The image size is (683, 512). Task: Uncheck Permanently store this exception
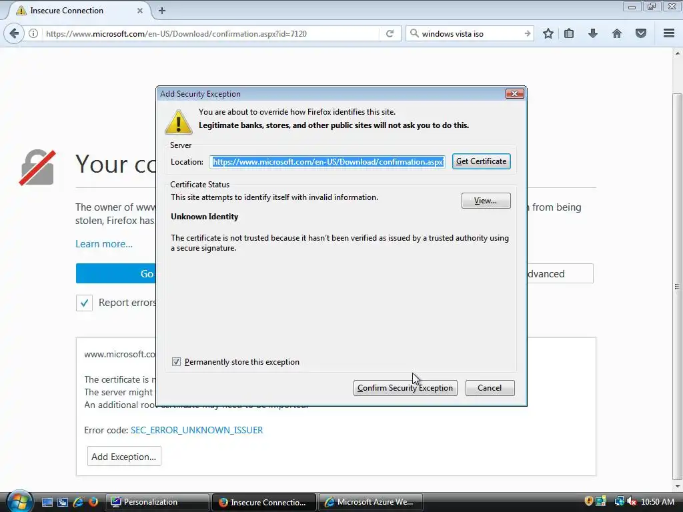pyautogui.click(x=176, y=362)
